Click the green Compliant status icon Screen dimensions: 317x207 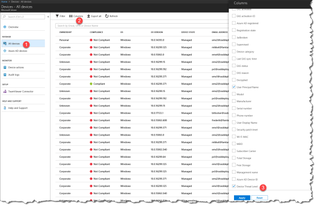(x=91, y=84)
